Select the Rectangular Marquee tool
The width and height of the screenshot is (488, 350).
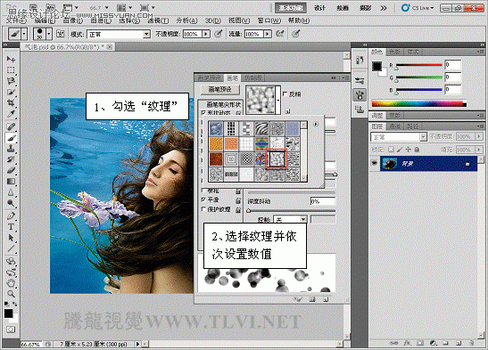pos(11,69)
